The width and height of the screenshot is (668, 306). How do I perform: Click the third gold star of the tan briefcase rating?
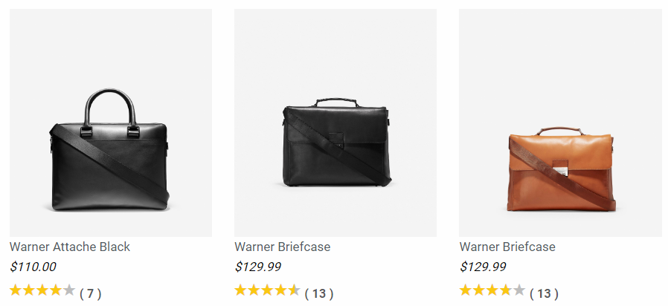pos(492,290)
